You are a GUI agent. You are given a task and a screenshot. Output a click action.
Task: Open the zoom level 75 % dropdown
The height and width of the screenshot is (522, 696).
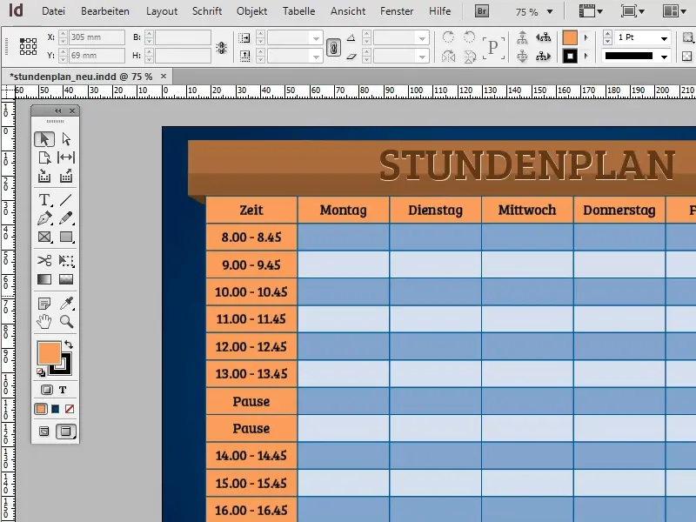coord(550,11)
